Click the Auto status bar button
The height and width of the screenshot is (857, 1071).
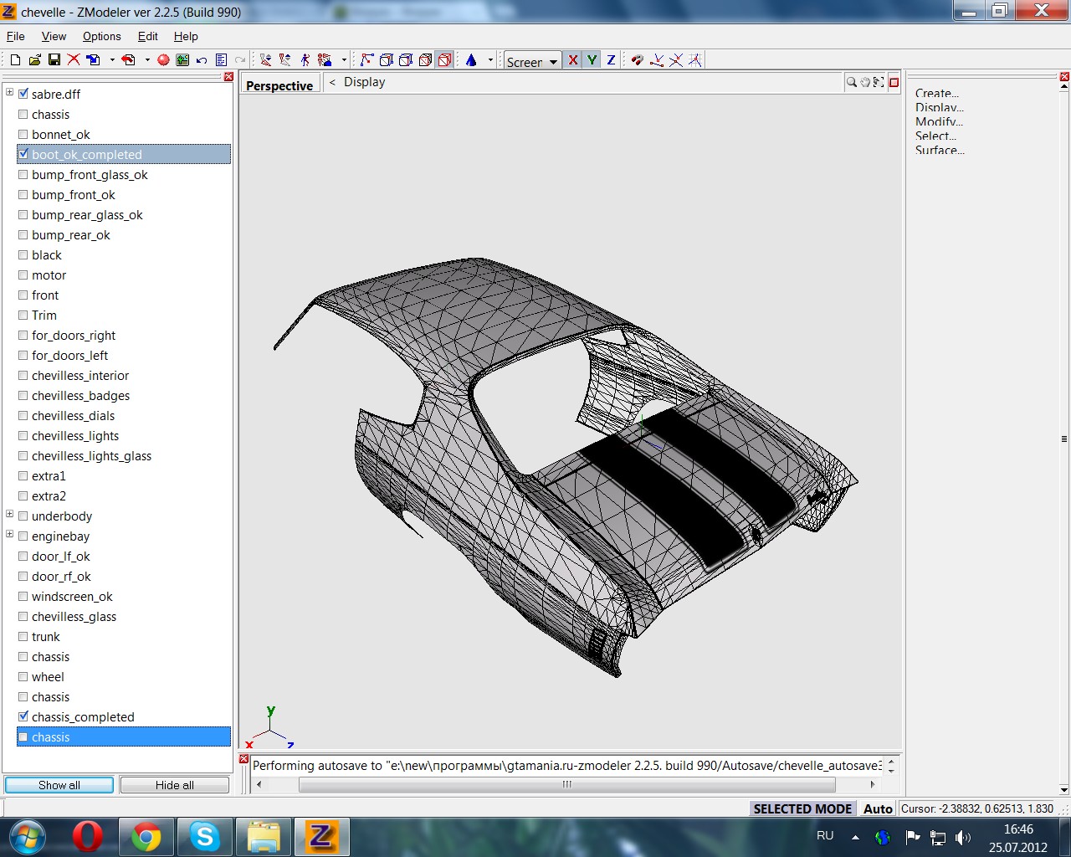pyautogui.click(x=878, y=808)
